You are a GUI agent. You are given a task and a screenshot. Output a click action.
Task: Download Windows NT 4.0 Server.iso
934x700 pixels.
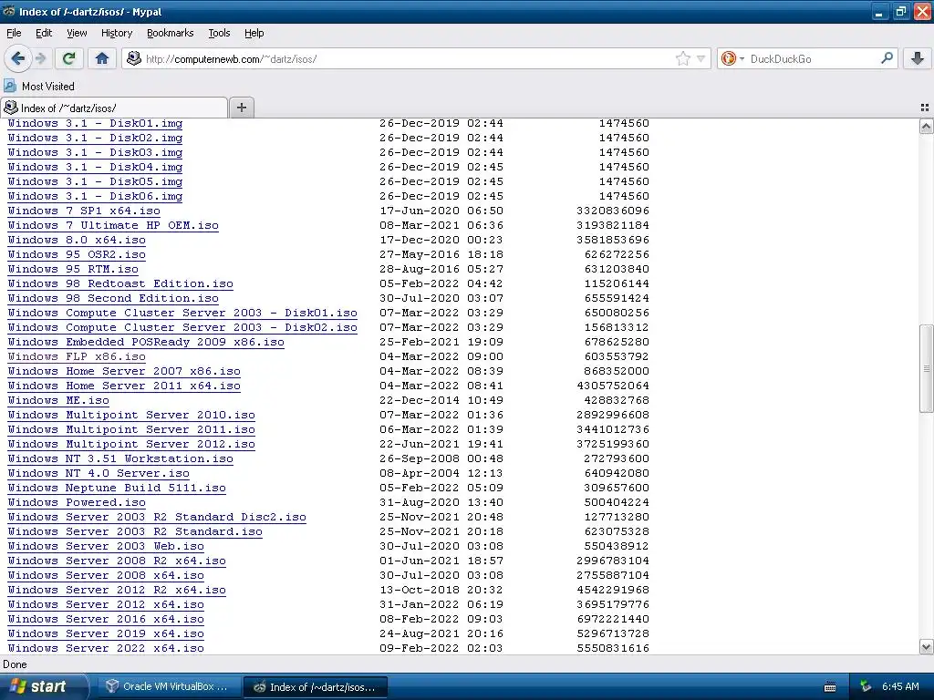tap(99, 473)
